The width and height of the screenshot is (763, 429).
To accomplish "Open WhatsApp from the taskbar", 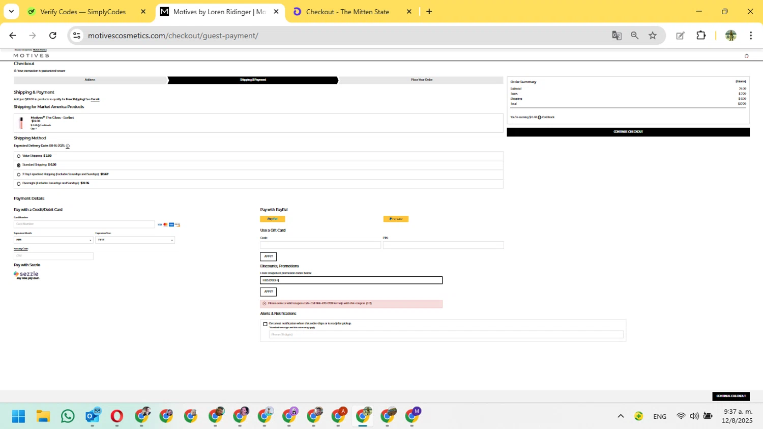I will point(68,416).
